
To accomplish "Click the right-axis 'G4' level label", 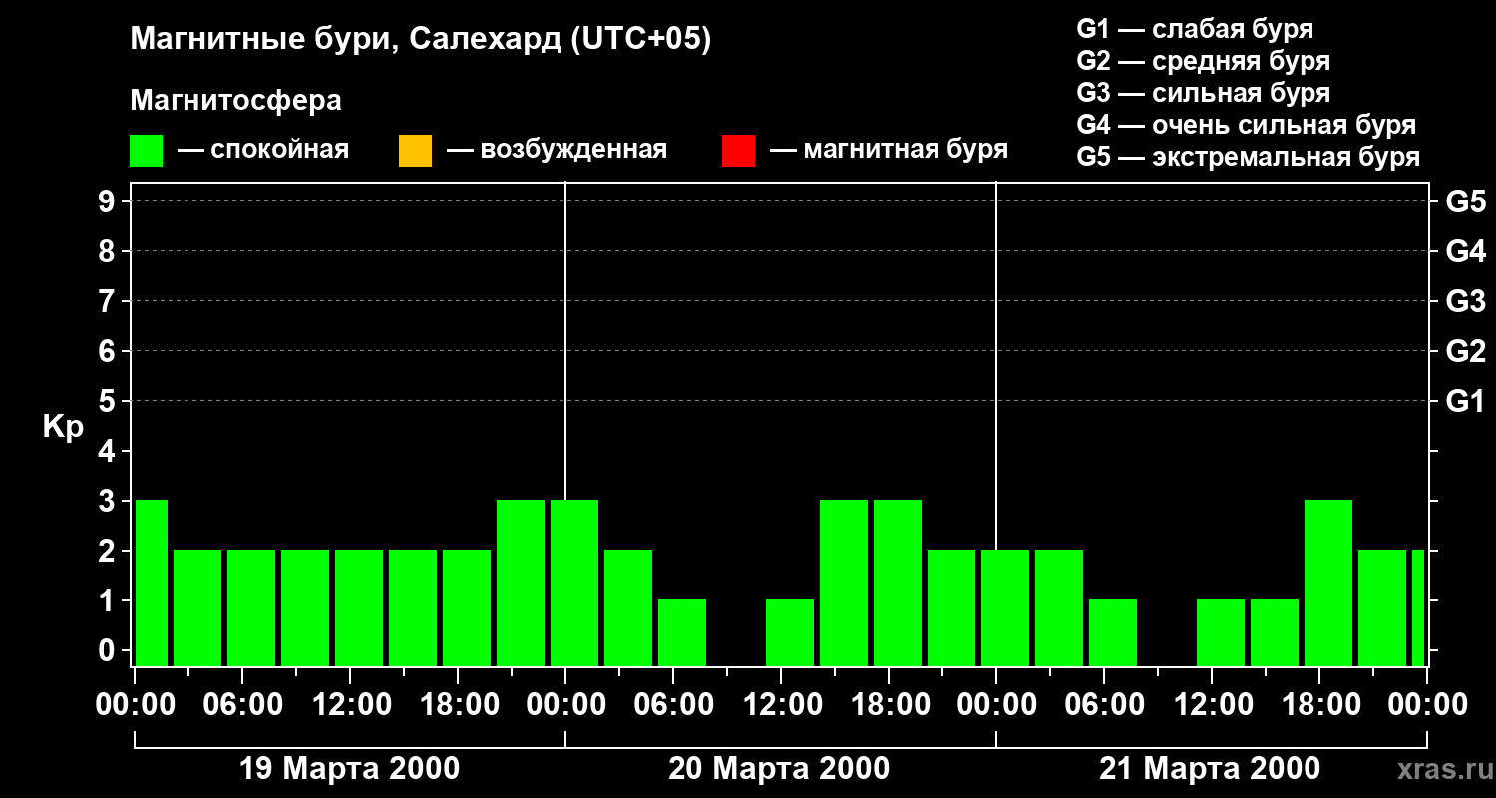I will pyautogui.click(x=1466, y=251).
